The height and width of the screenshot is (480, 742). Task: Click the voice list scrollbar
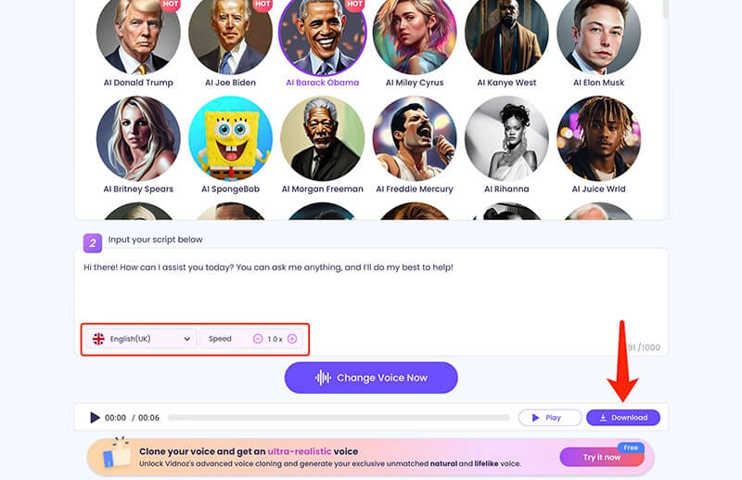tap(665, 9)
